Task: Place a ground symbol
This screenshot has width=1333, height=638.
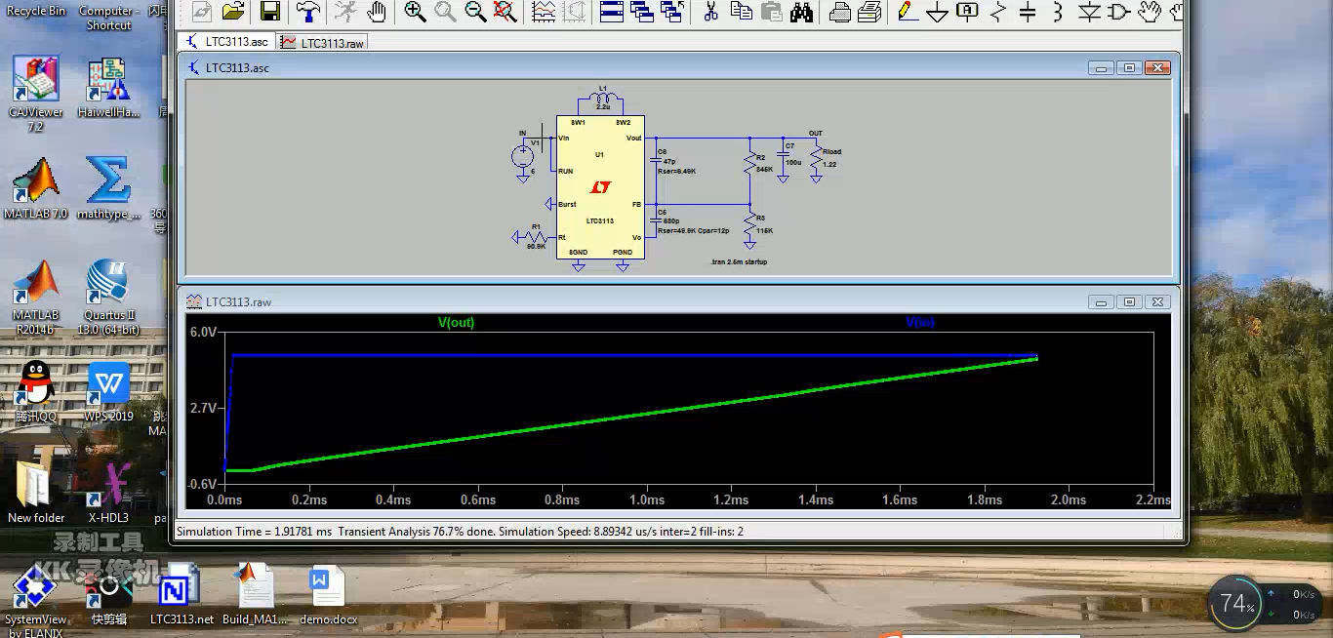Action: (x=937, y=12)
